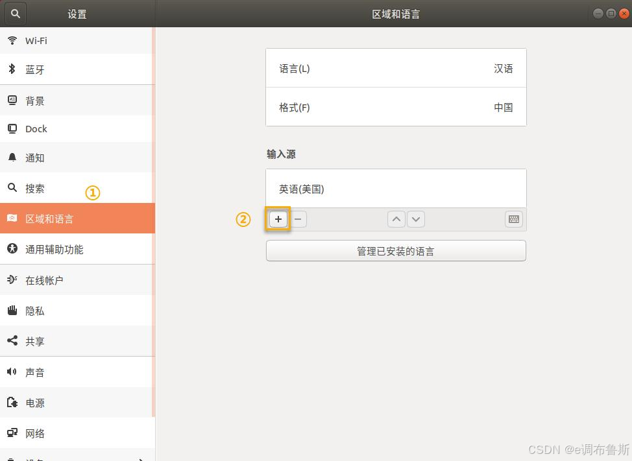This screenshot has width=632, height=461.
Task: Move input source up with arrow
Action: click(396, 219)
